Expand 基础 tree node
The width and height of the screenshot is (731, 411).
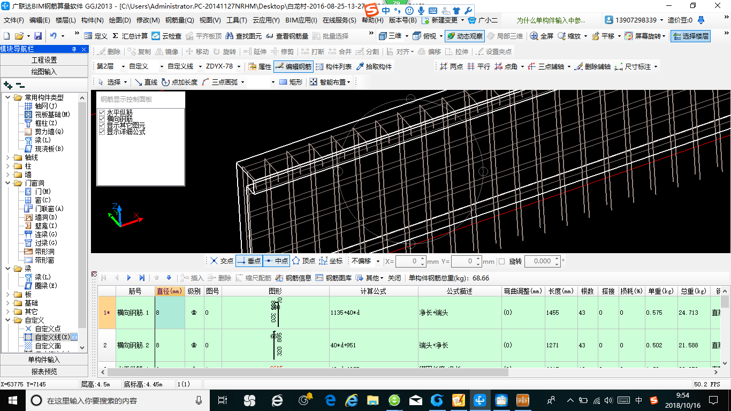point(7,303)
